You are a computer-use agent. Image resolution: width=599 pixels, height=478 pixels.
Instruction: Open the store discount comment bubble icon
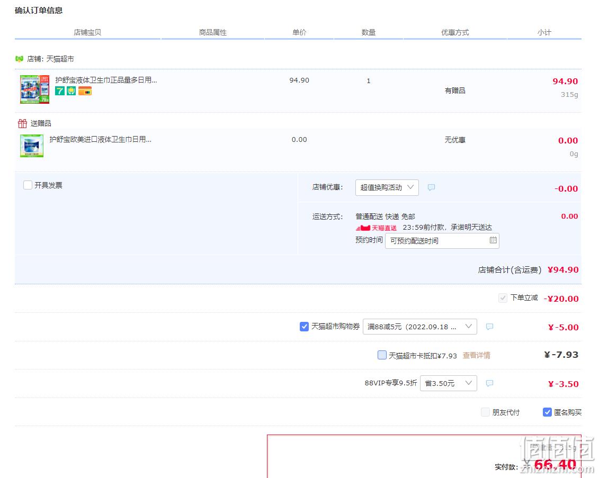point(431,187)
